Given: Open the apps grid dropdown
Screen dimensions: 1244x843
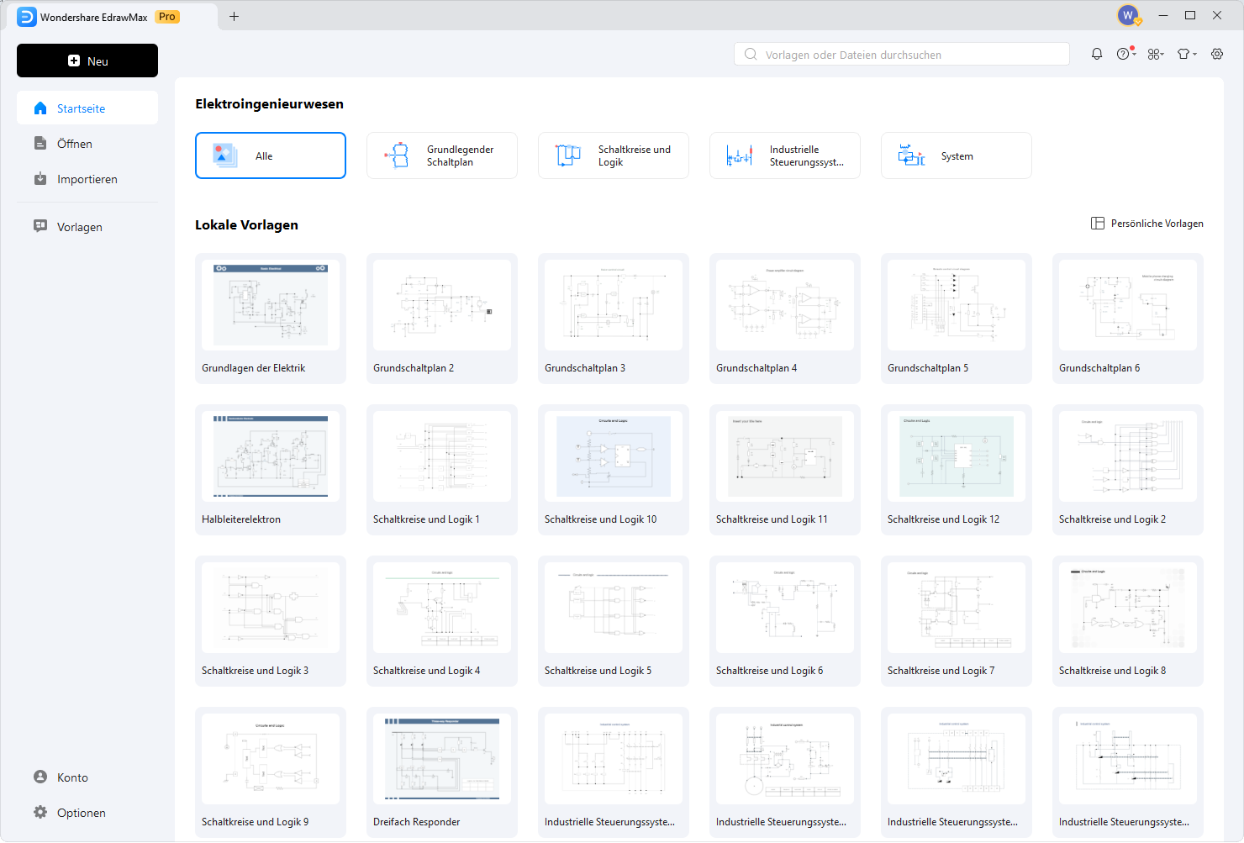Looking at the screenshot, I should click(1156, 54).
